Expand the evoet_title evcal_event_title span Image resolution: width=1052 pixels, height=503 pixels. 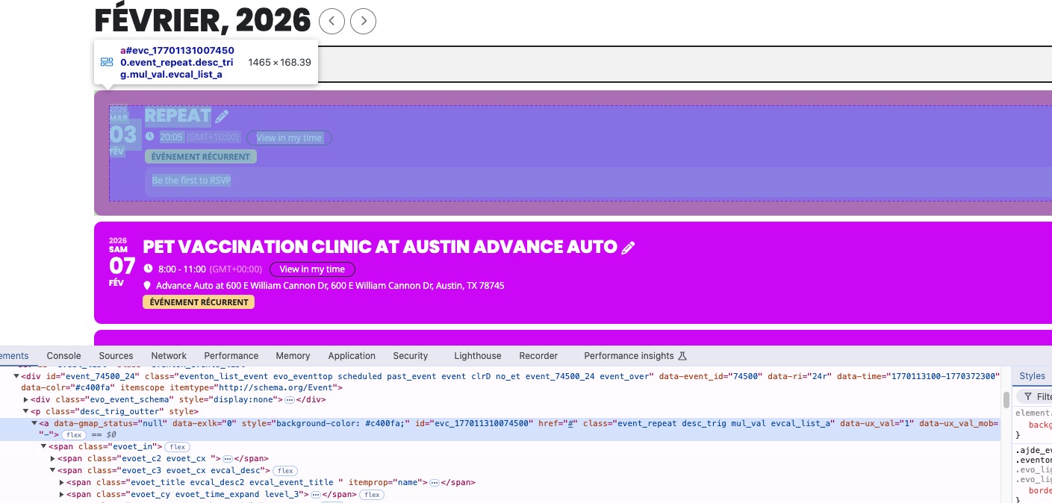pyautogui.click(x=61, y=483)
